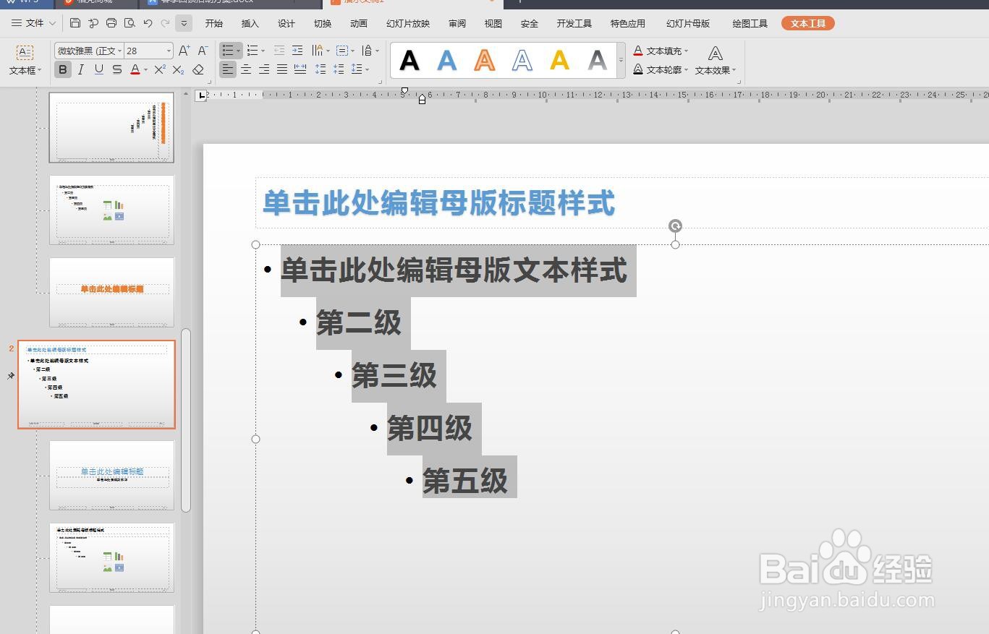Open Print Preview icon

pos(130,23)
